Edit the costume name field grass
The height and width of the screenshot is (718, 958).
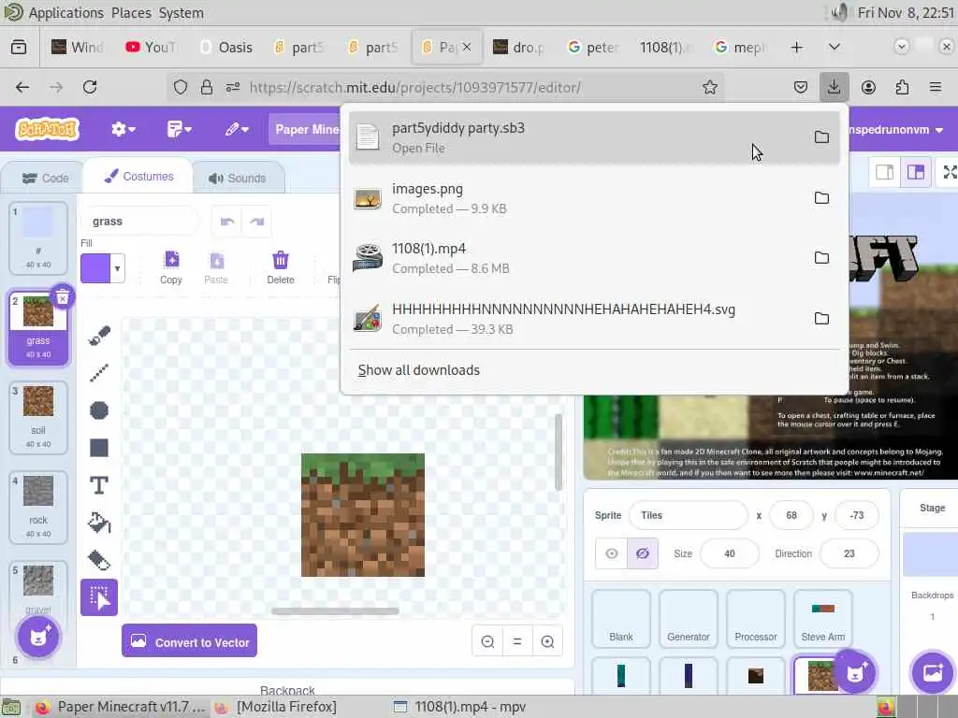[139, 221]
